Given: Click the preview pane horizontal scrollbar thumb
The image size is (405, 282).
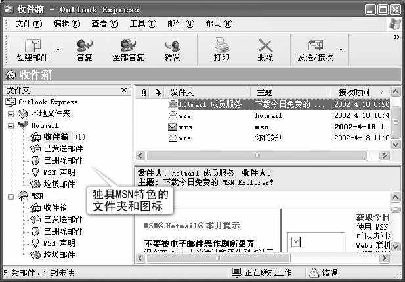Looking at the screenshot, I should [219, 258].
